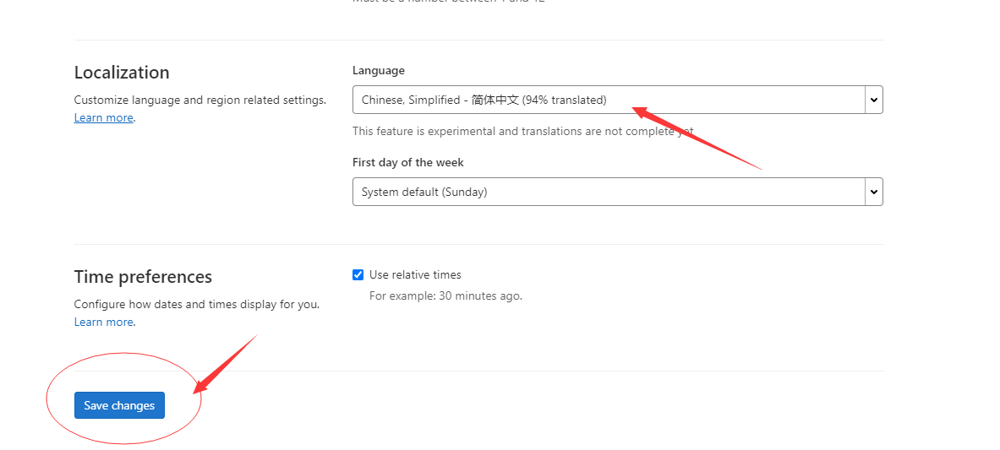Click the Language dropdown chevron arrow
1000x450 pixels.
874,100
